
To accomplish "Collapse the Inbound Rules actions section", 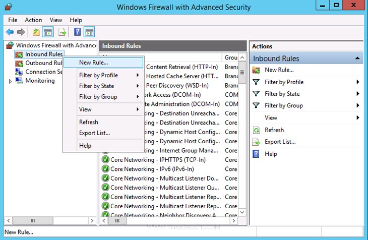I will point(357,58).
